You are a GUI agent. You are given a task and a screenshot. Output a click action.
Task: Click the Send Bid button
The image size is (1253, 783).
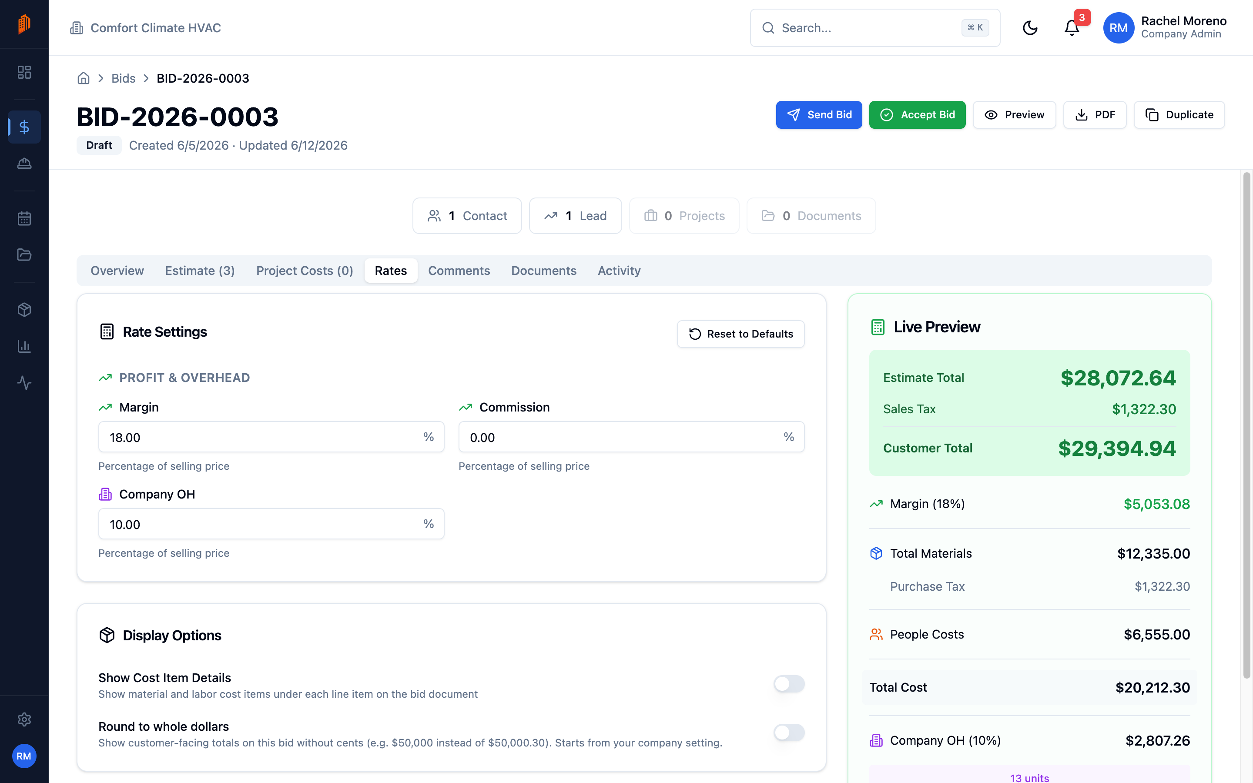tap(819, 115)
